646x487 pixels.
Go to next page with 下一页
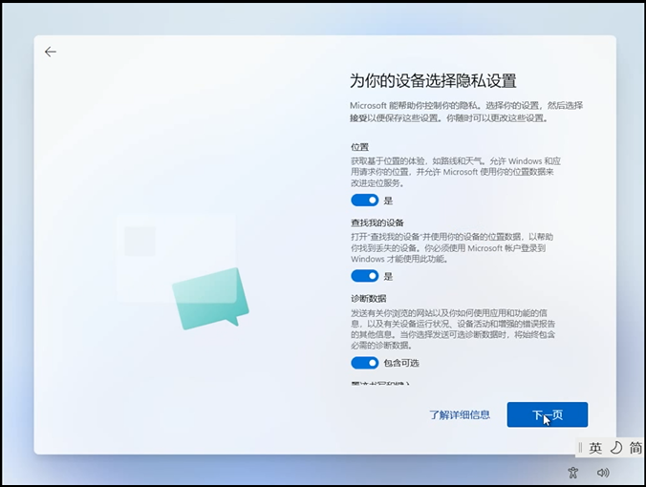[x=547, y=414]
